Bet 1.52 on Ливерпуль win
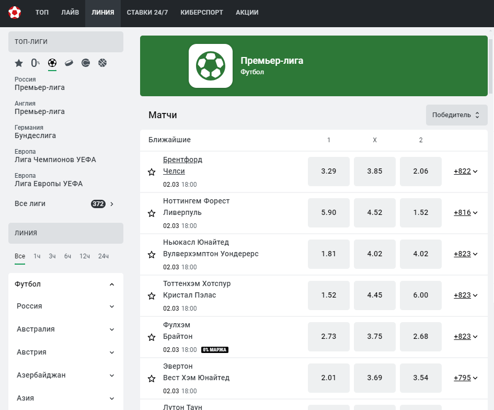 (x=421, y=212)
